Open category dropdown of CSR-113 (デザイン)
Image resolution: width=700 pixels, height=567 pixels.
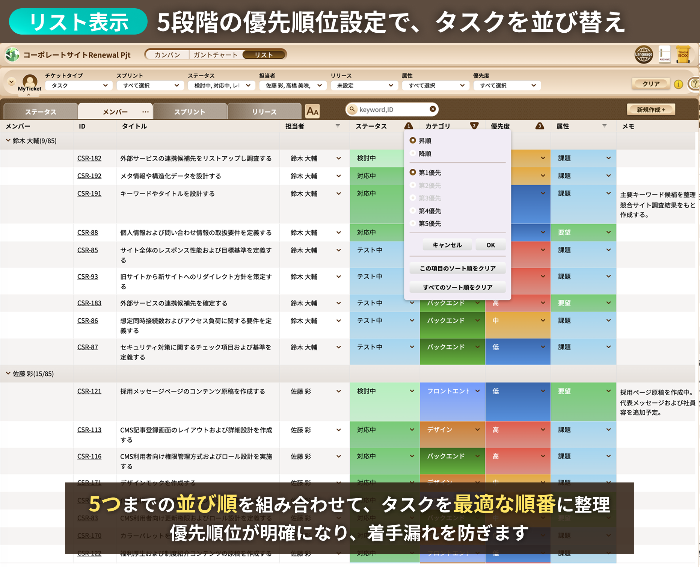pos(477,429)
